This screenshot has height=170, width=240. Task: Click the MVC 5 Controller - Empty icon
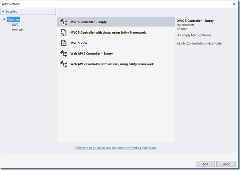[x=64, y=22]
